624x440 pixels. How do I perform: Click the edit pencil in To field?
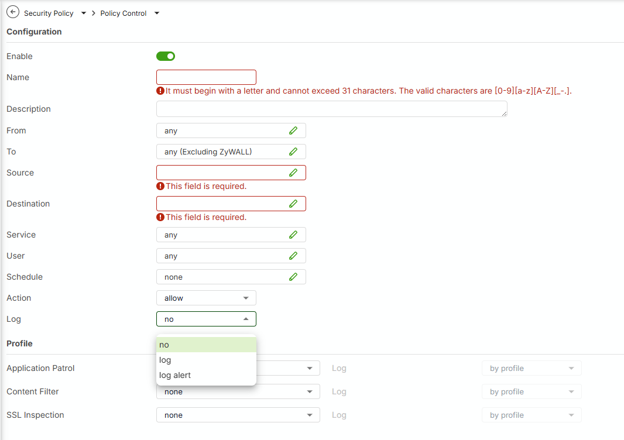point(293,152)
